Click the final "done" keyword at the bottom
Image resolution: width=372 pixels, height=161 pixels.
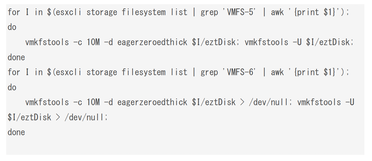16,132
